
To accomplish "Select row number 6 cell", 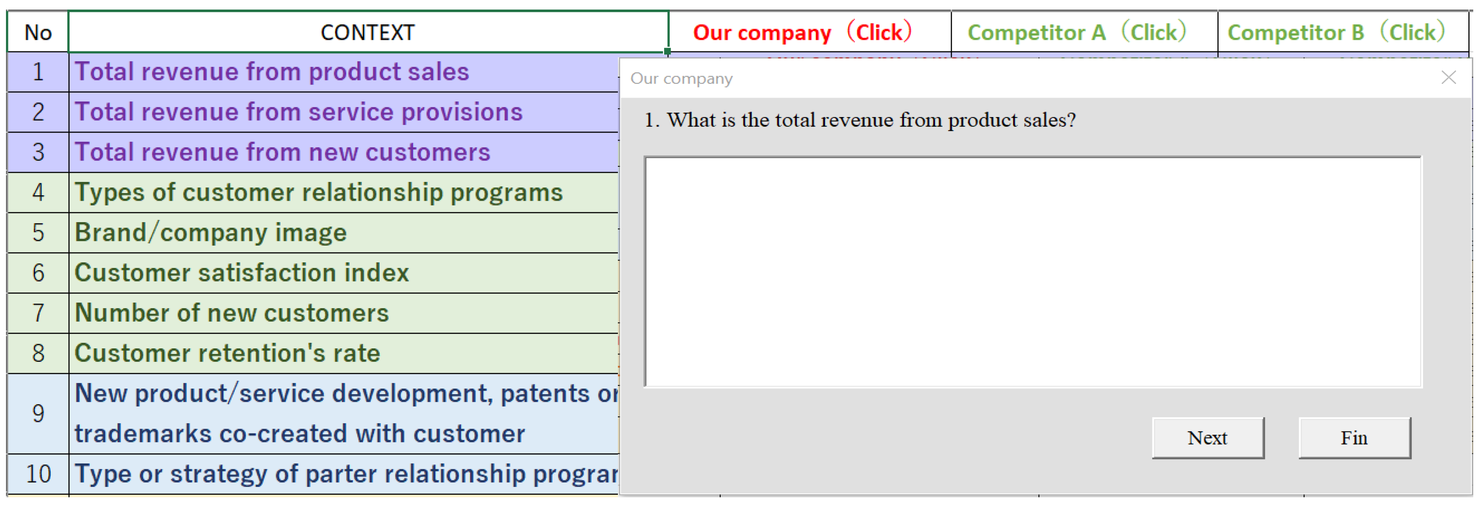I will point(38,273).
